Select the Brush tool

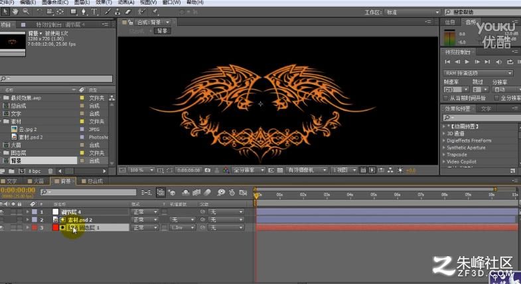click(108, 12)
